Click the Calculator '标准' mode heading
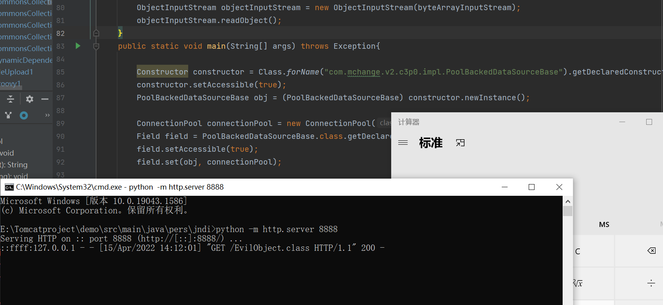 [x=431, y=143]
